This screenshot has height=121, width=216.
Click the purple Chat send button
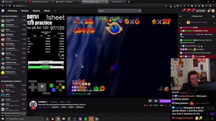(212, 114)
